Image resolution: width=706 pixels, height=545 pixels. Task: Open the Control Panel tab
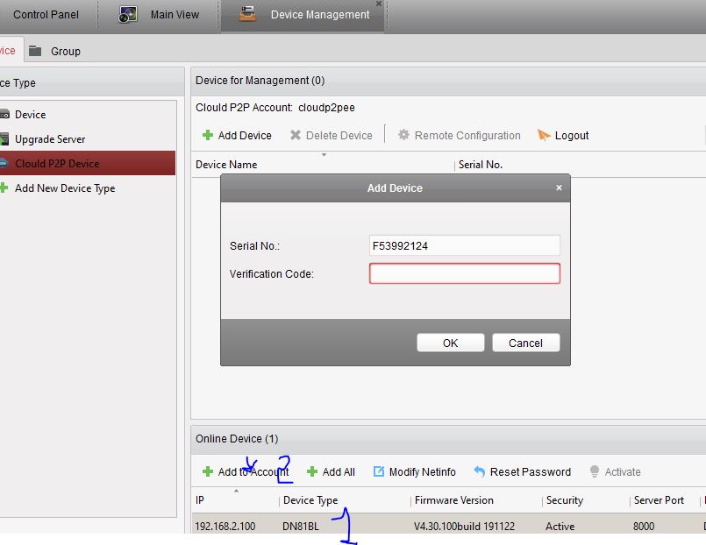coord(46,15)
